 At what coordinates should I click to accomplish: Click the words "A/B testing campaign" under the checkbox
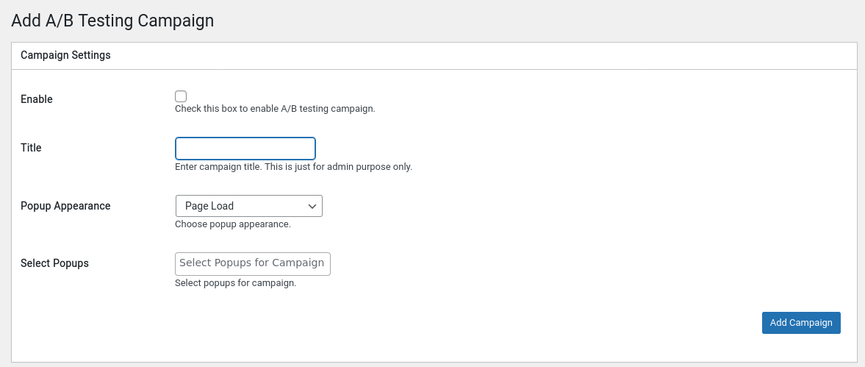click(328, 109)
